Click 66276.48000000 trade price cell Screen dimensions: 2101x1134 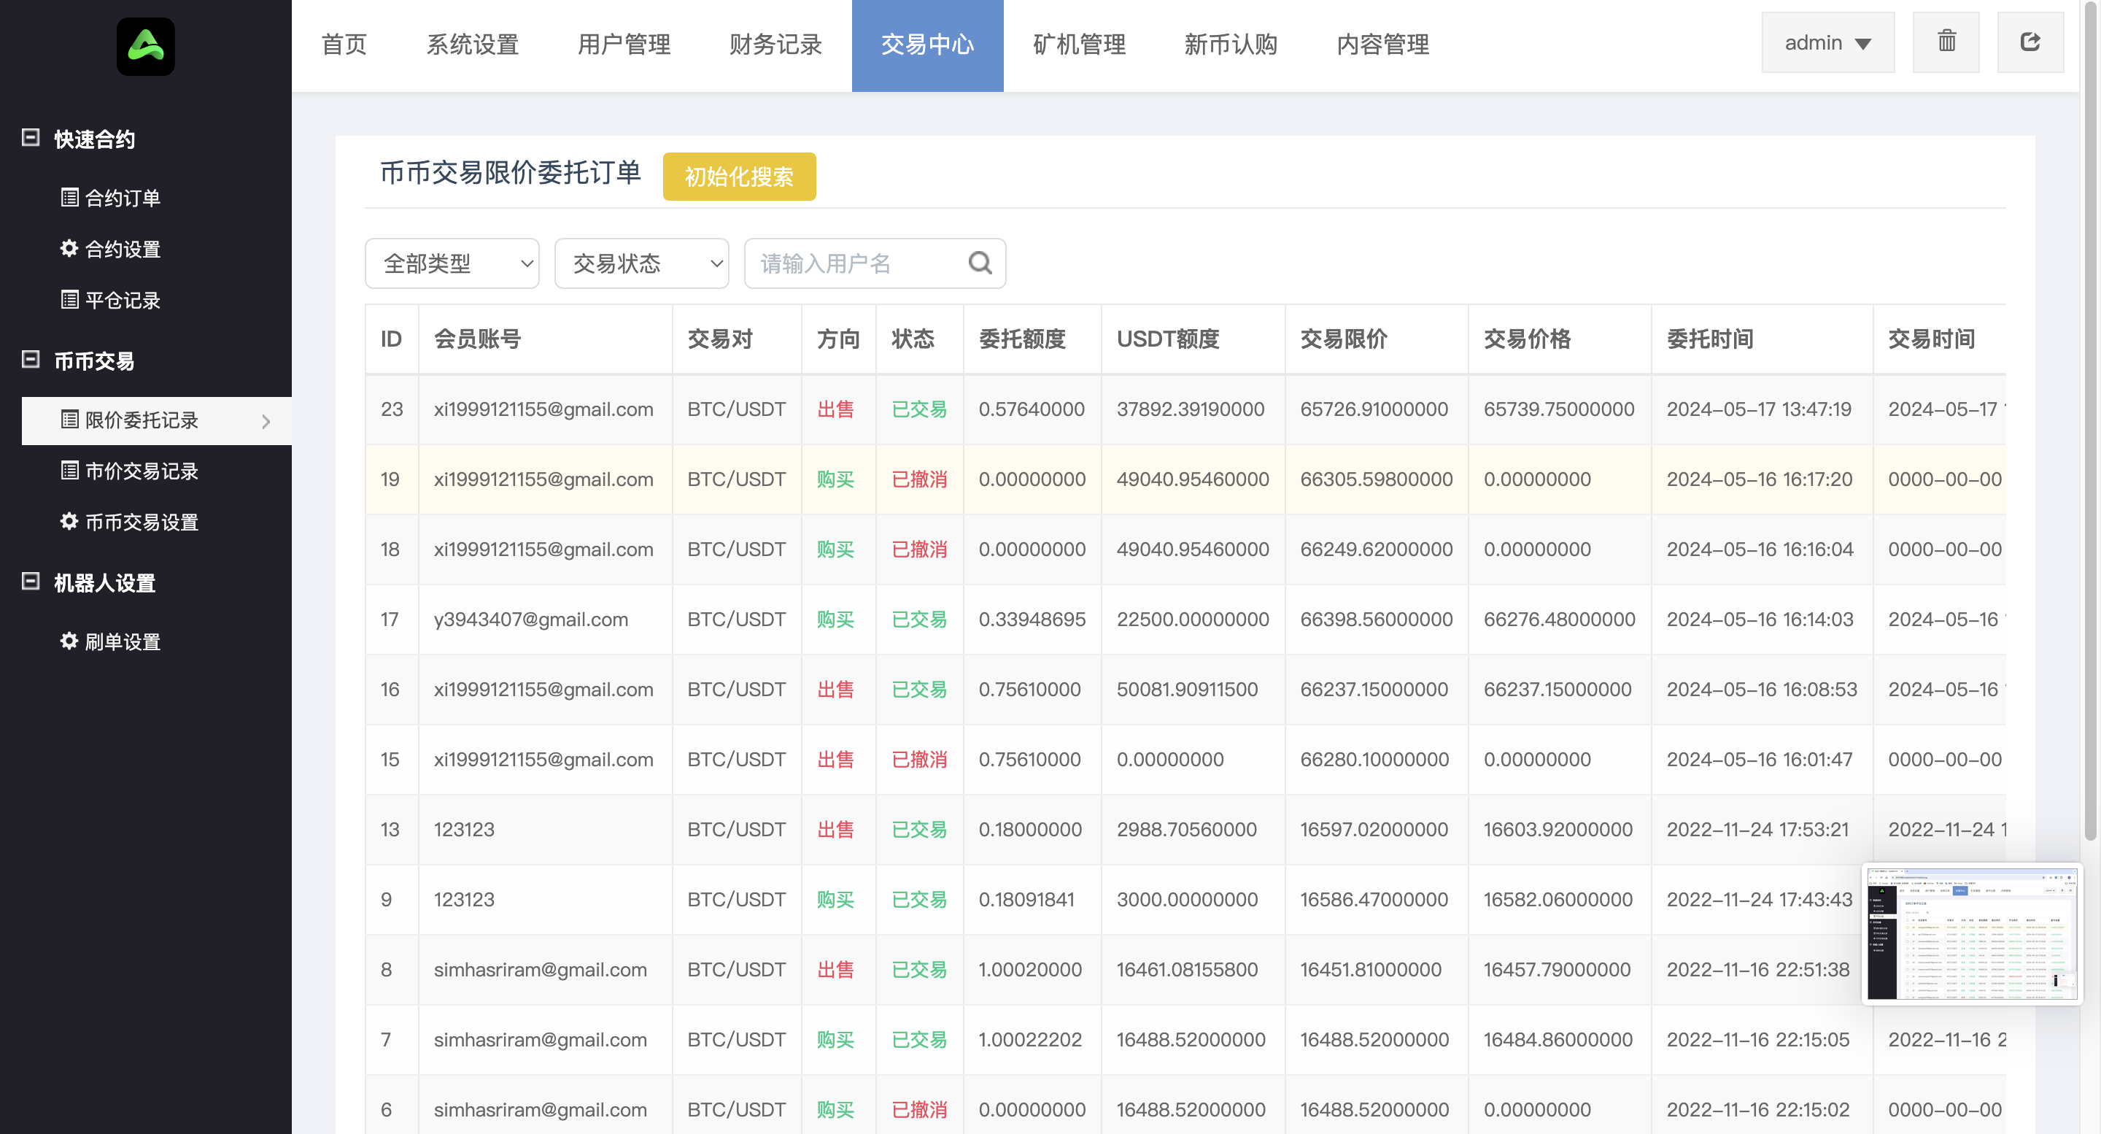tap(1559, 620)
